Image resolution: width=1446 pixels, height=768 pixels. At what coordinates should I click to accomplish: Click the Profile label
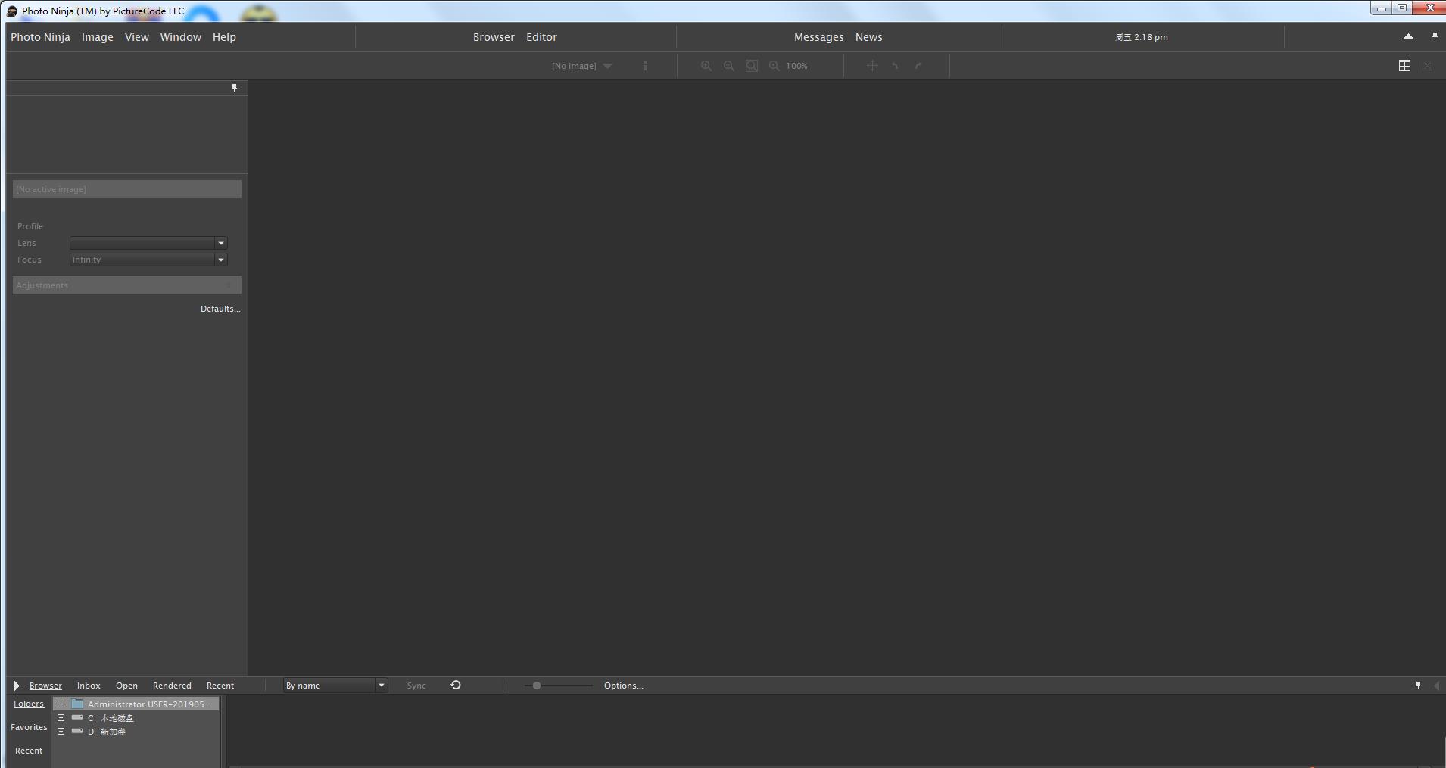(30, 226)
